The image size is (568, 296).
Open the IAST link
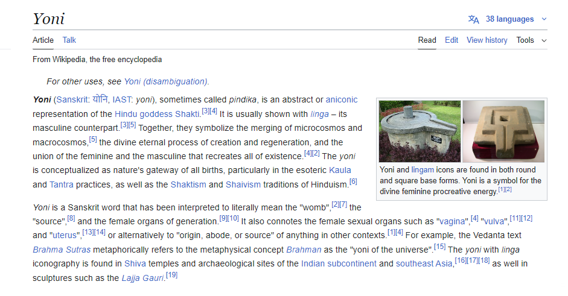coord(122,100)
